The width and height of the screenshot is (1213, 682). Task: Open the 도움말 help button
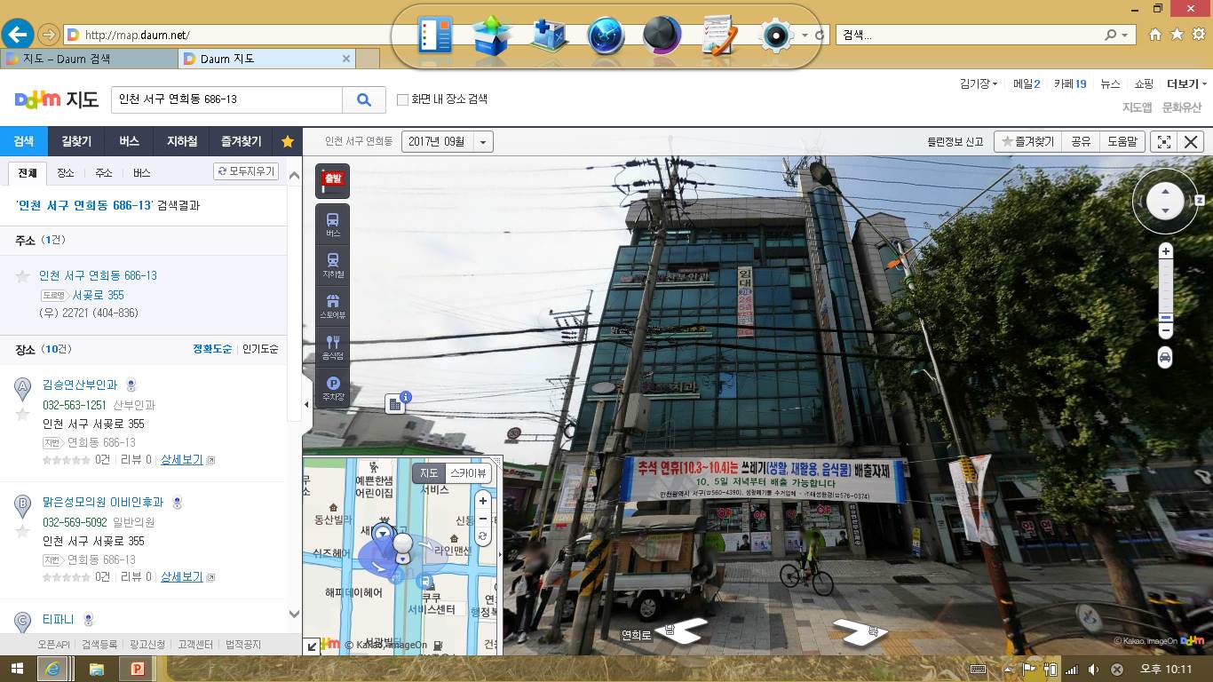(1122, 142)
